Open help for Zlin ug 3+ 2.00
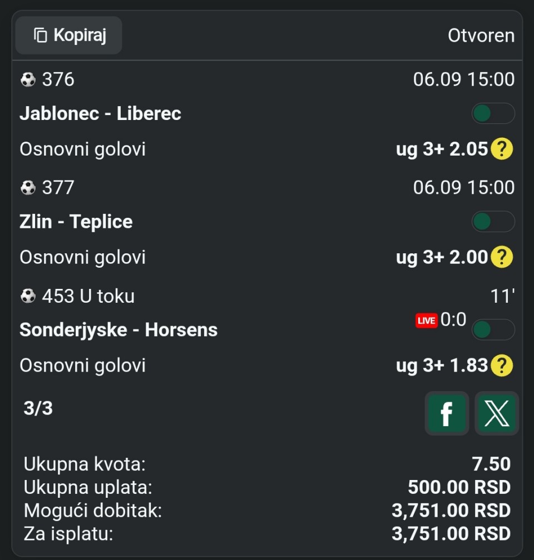This screenshot has width=534, height=560. pyautogui.click(x=502, y=257)
